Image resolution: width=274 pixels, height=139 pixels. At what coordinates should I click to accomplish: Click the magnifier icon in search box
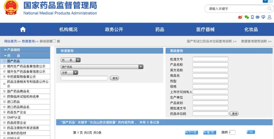point(269,9)
